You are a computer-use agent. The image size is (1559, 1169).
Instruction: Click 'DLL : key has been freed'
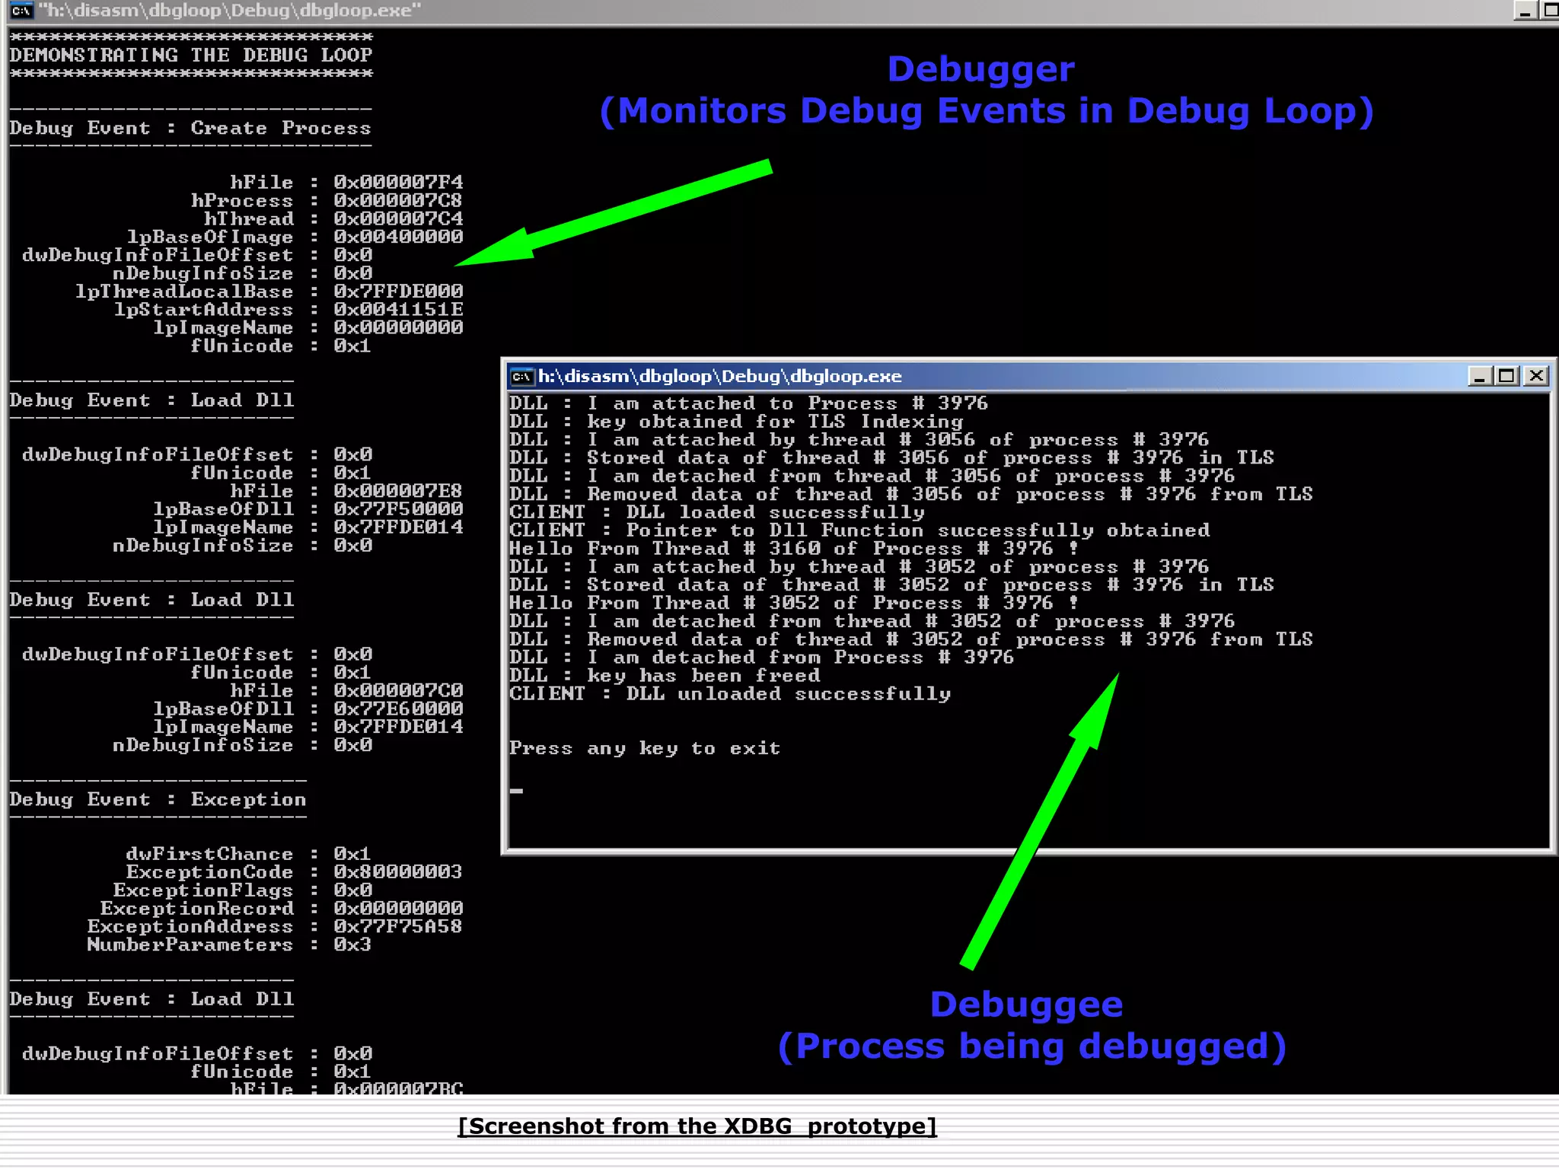(665, 676)
